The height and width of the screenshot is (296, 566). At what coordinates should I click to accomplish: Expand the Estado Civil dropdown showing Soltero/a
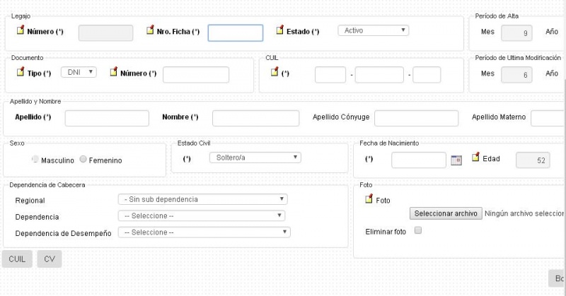click(x=255, y=158)
